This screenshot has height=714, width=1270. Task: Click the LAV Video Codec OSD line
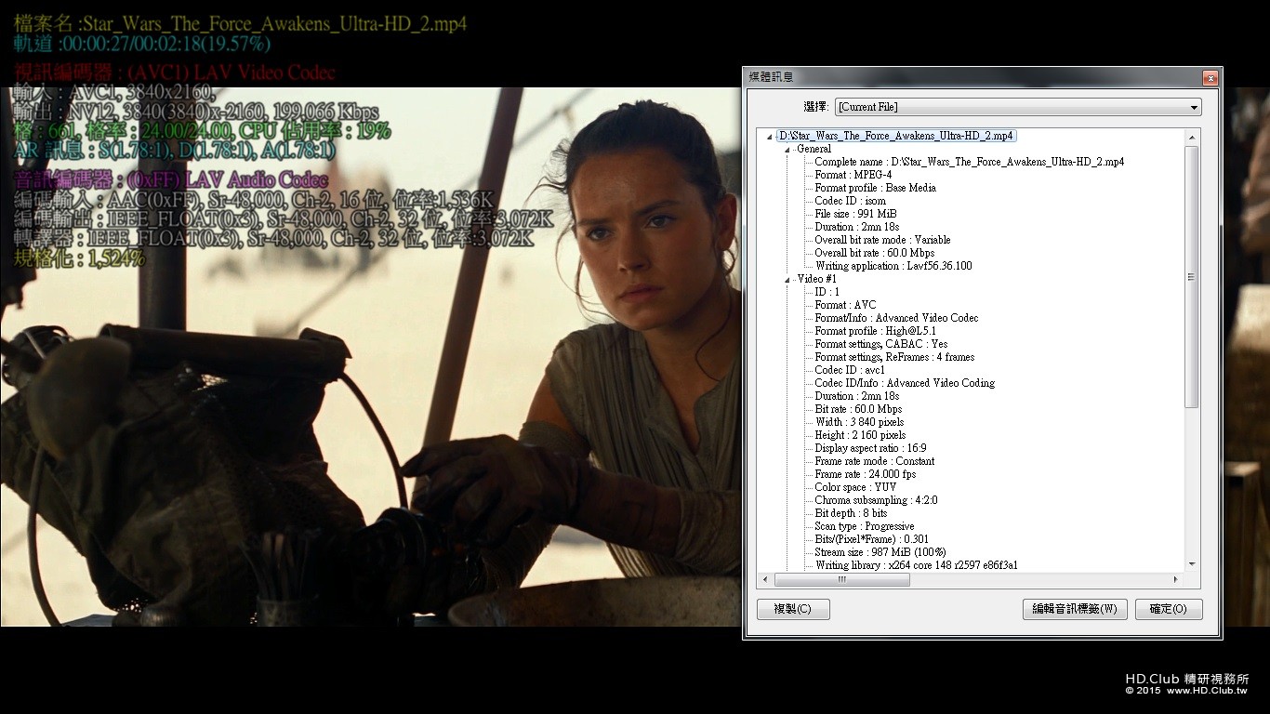tap(175, 73)
